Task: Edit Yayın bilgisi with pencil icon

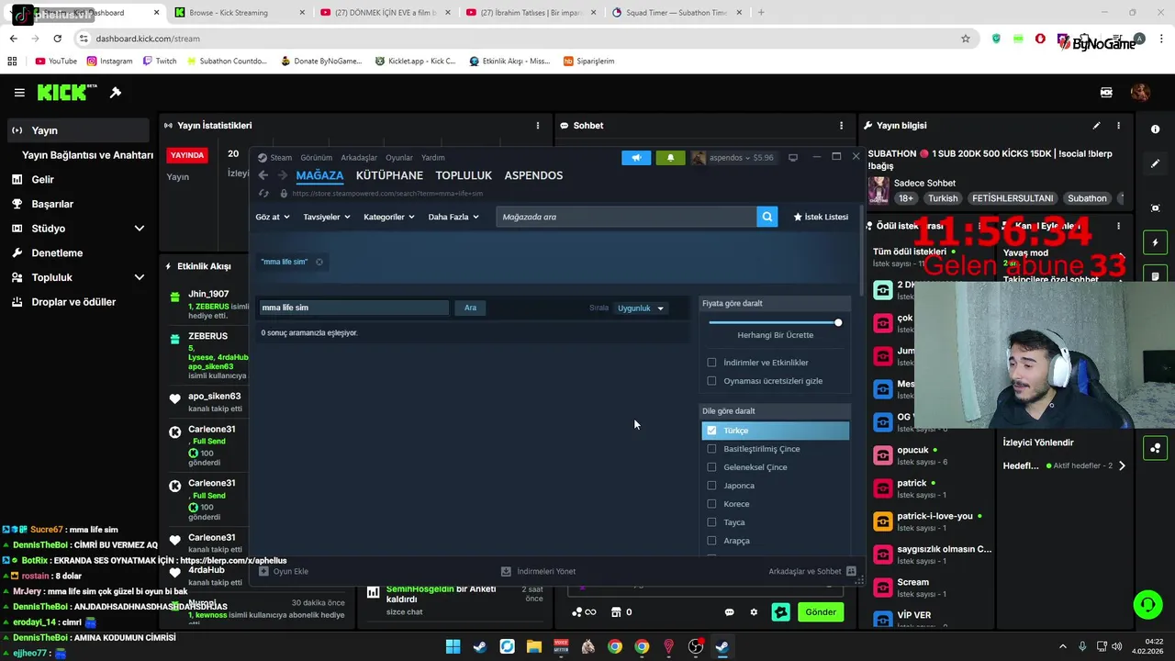Action: pos(1096,125)
